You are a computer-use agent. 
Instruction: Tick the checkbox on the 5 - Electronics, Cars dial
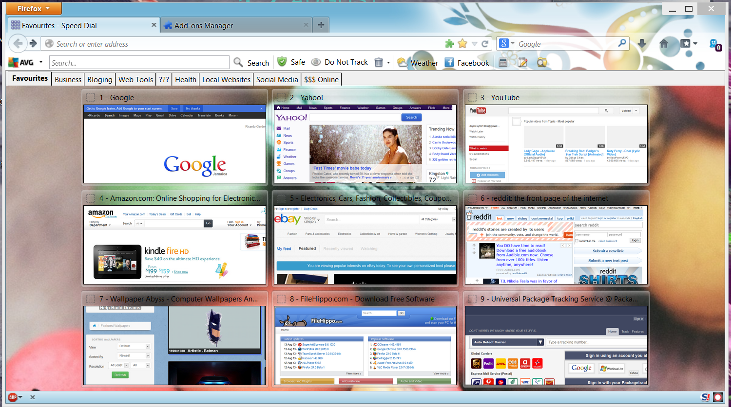pos(281,198)
